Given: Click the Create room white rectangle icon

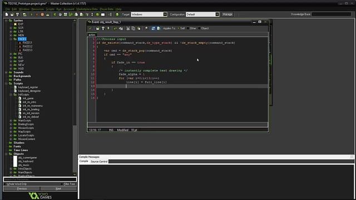Looking at the screenshot, I should 103,14.
